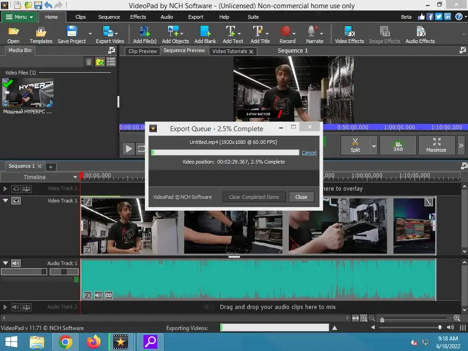Toggle Video Track 1 visibility eye
This screenshot has width=468, height=351.
pyautogui.click(x=16, y=201)
